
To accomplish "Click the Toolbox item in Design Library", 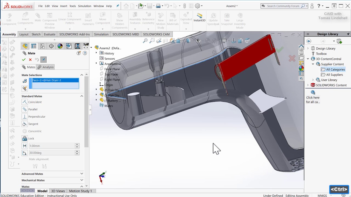I will pyautogui.click(x=321, y=54).
